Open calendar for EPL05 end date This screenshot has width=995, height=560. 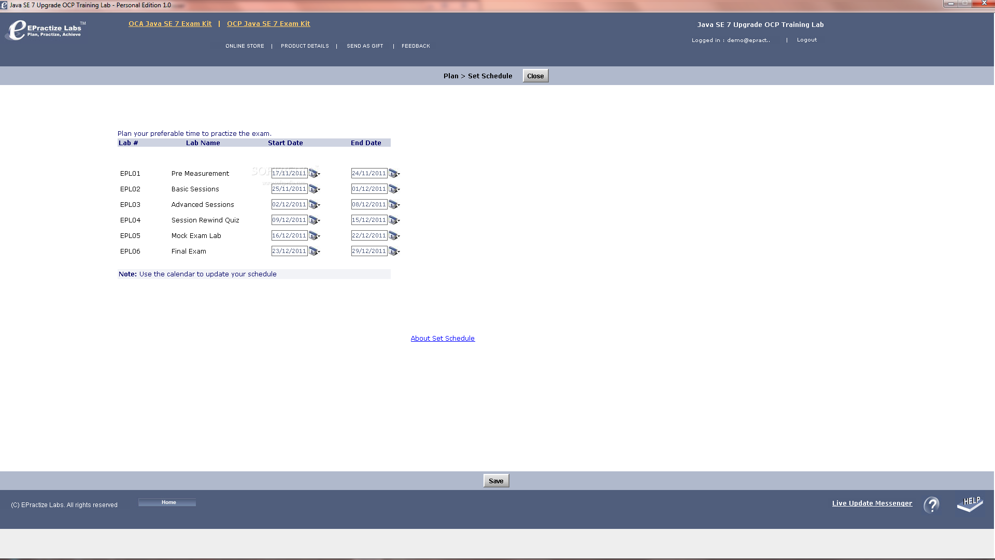click(394, 236)
